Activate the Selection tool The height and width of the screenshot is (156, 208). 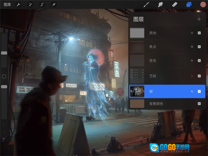[42, 5]
